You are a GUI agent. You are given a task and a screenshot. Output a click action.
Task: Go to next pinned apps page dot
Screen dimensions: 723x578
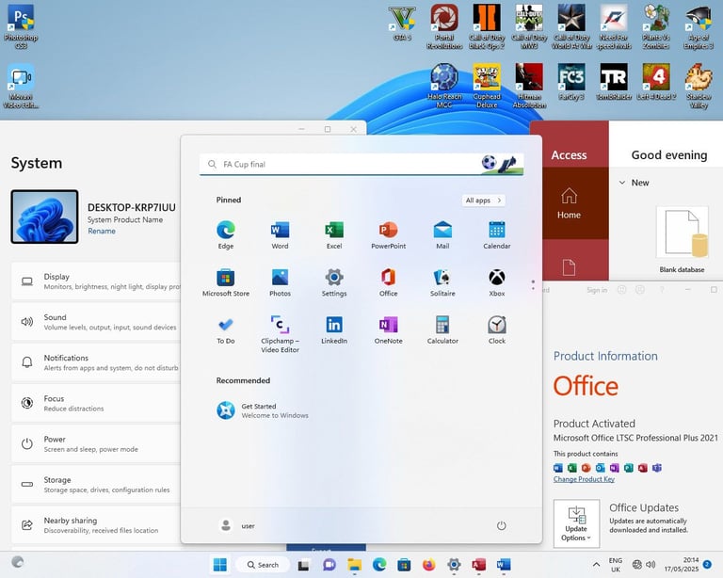533,289
